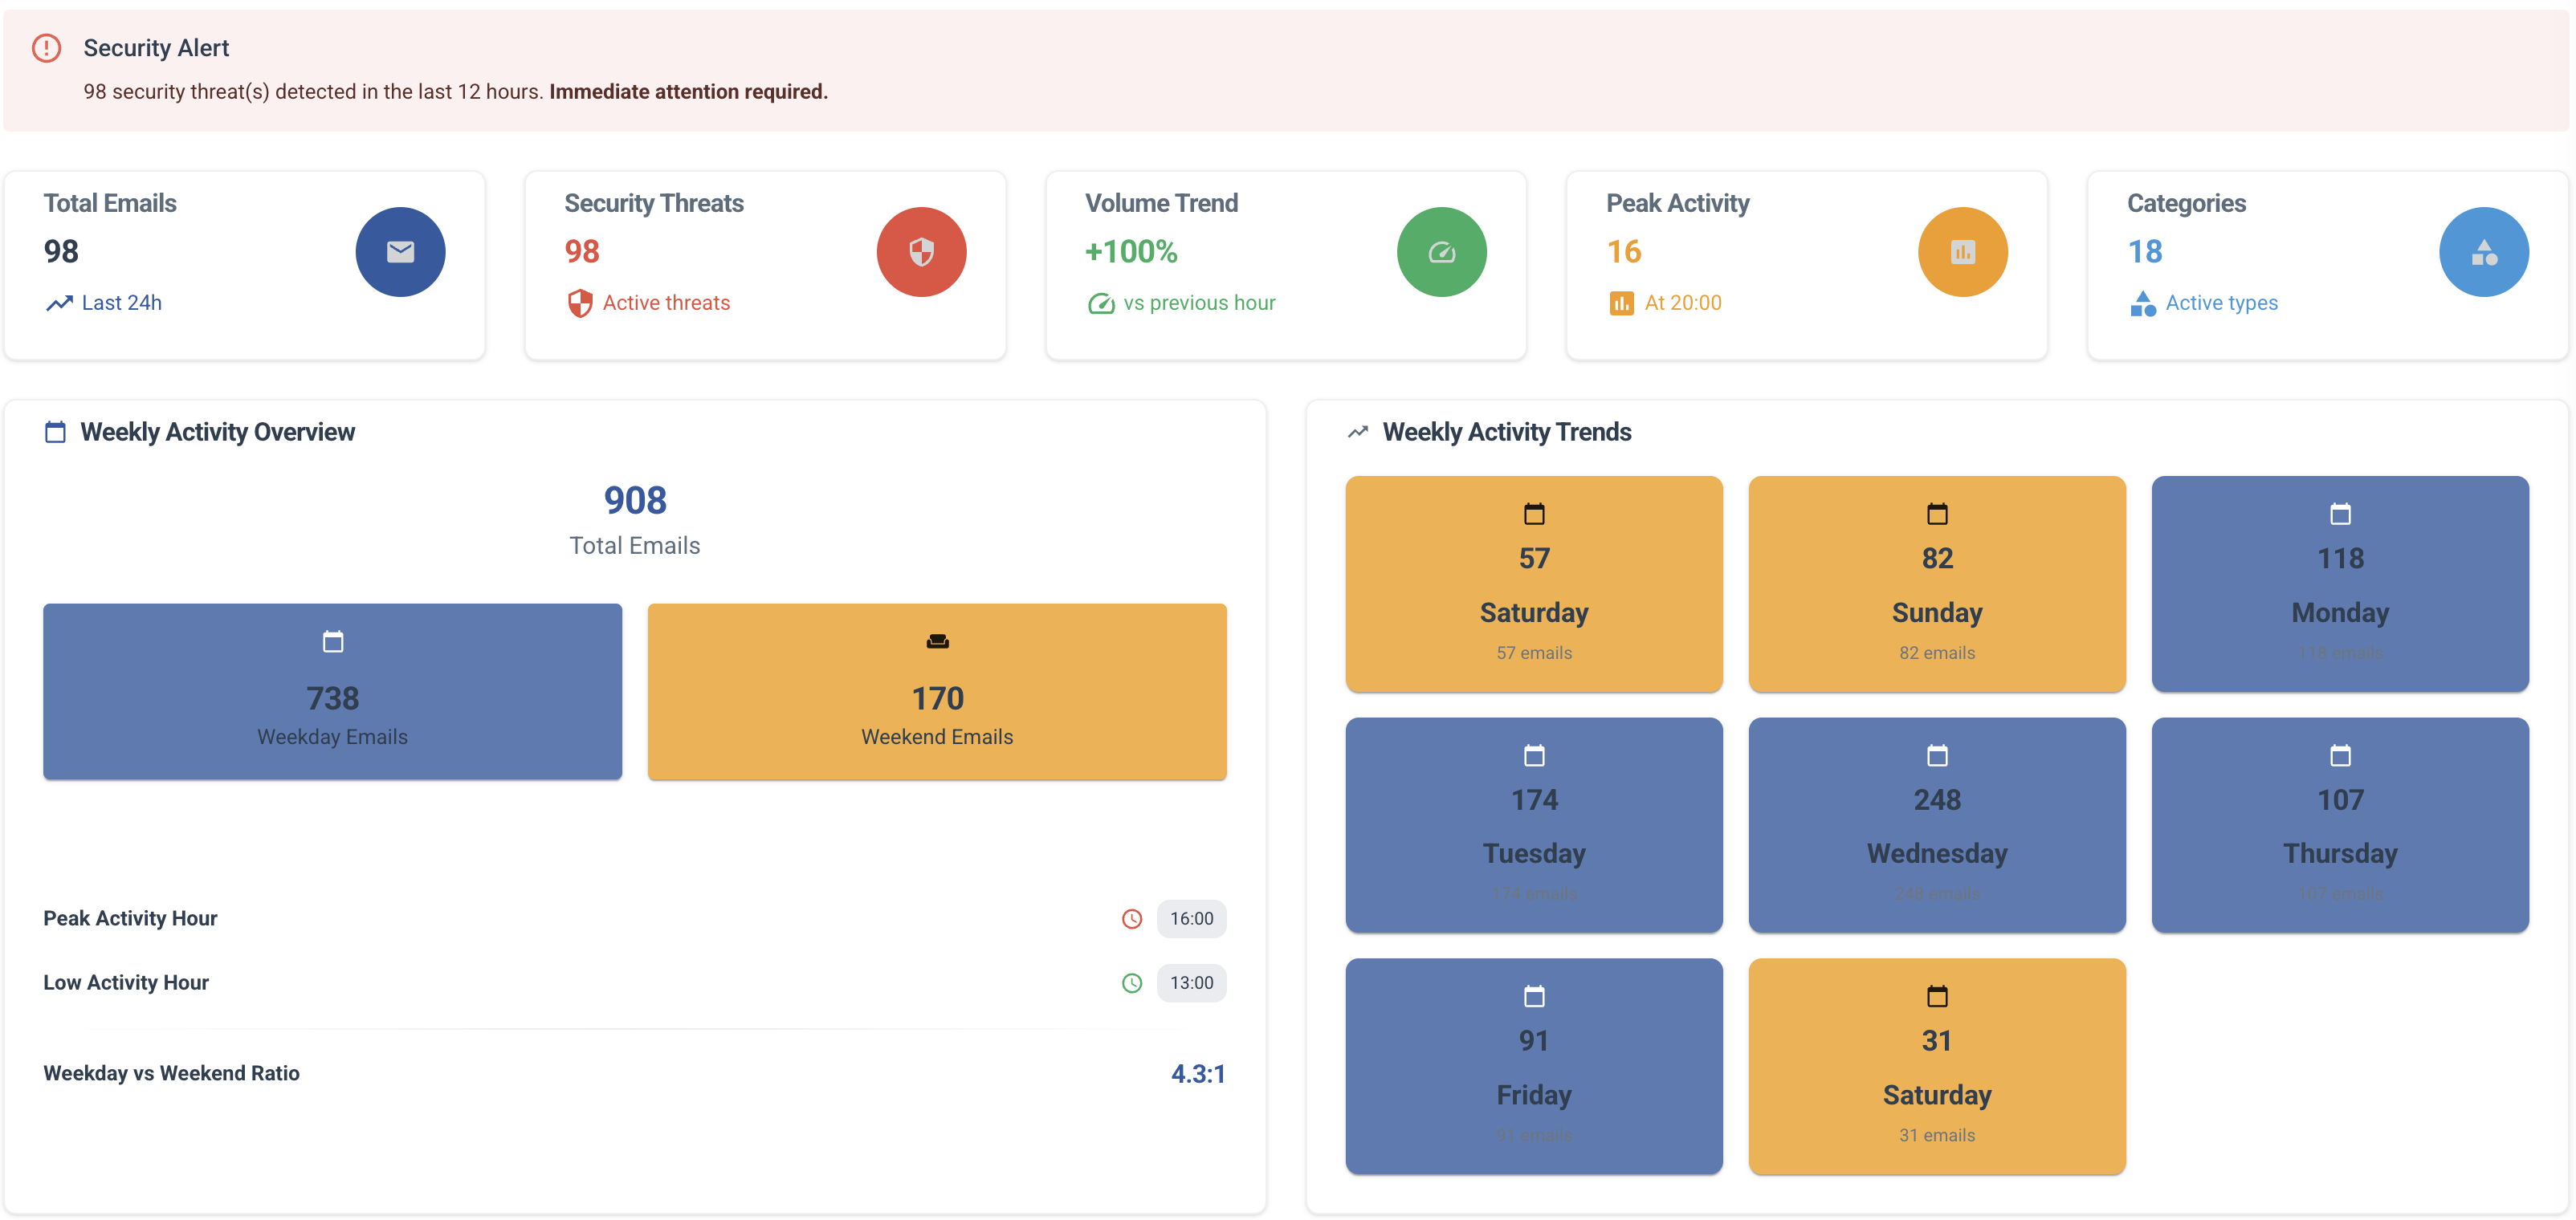Click the Active types label
This screenshot has height=1220, width=2576.
click(x=2221, y=303)
